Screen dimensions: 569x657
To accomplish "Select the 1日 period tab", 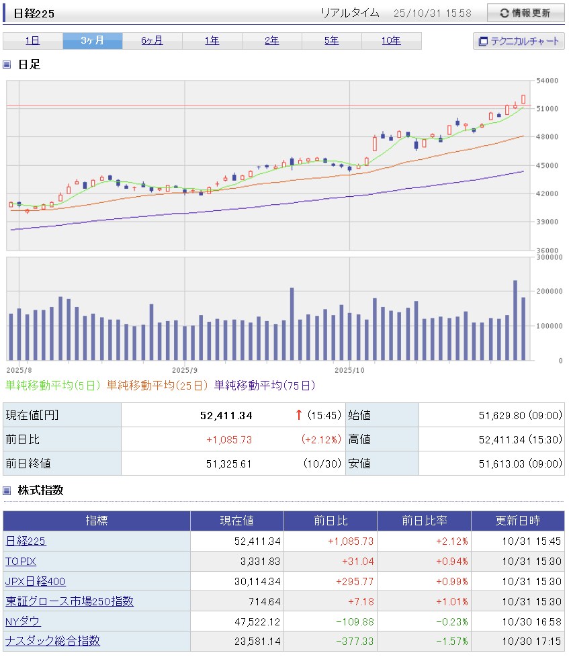I will (33, 41).
